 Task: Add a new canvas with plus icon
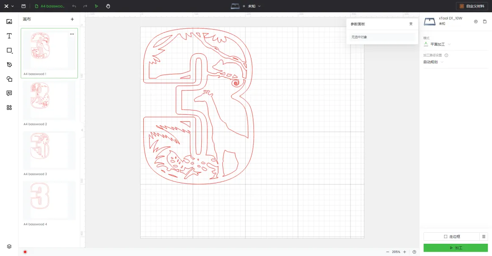(72, 19)
